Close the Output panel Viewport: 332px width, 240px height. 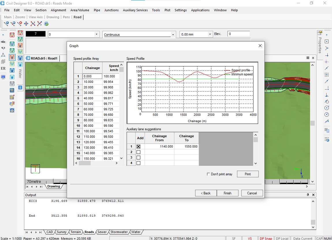coord(313,195)
